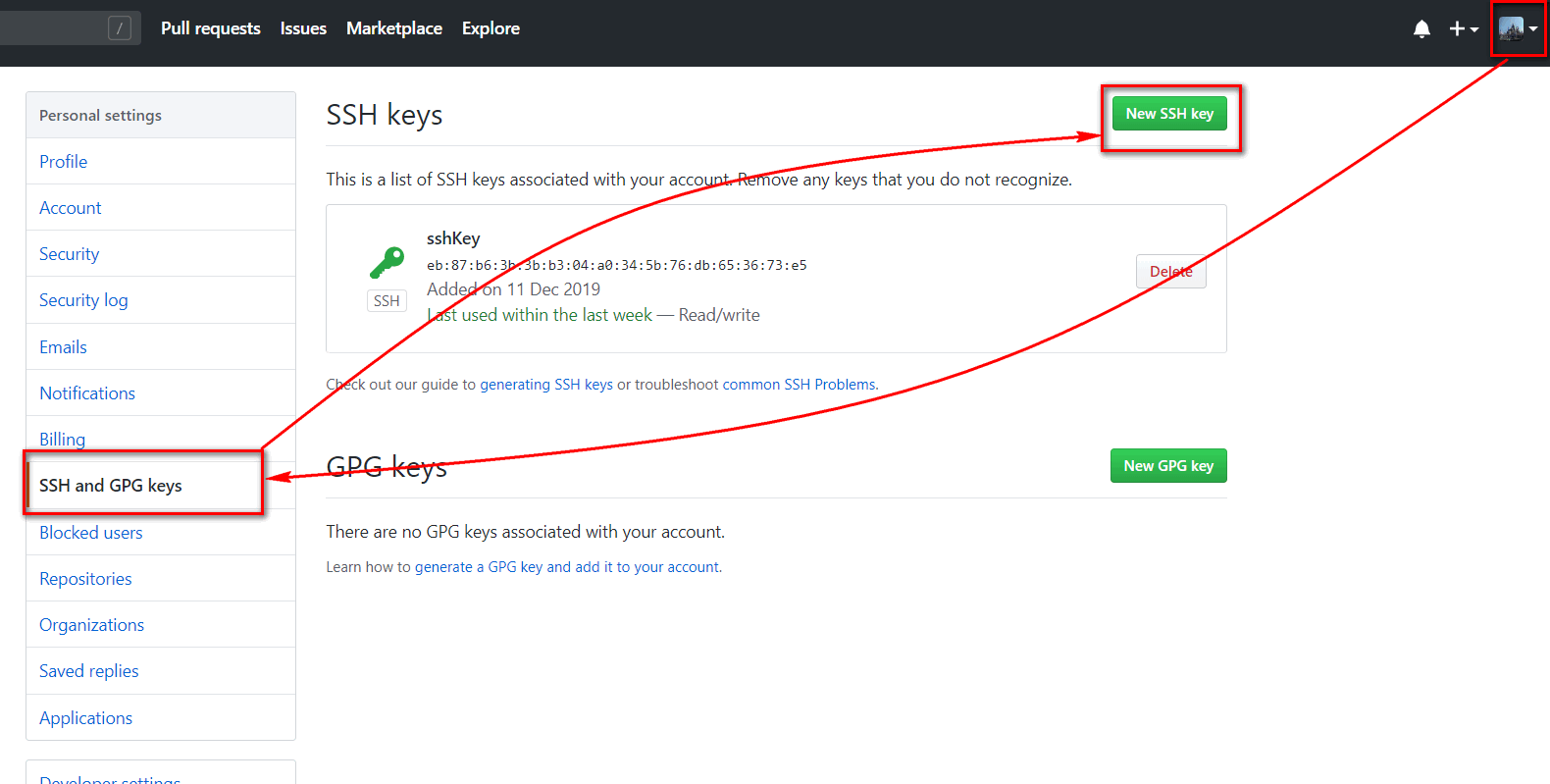Screen dimensions: 1550x784
Task: Open the Explore page
Action: click(x=491, y=28)
